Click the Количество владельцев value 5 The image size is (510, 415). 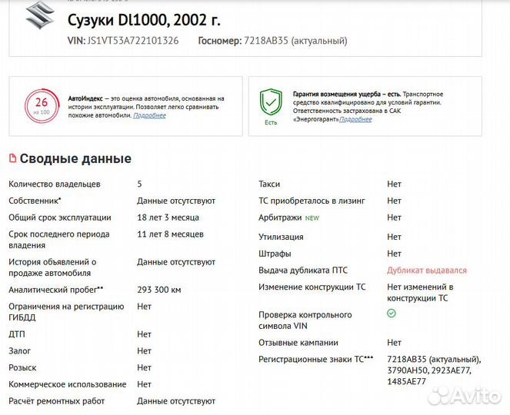click(139, 184)
